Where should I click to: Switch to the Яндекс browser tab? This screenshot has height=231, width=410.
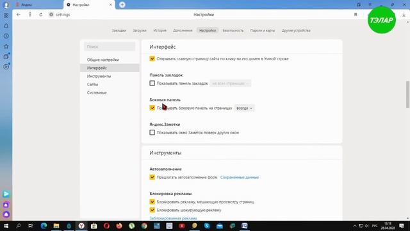click(38, 4)
